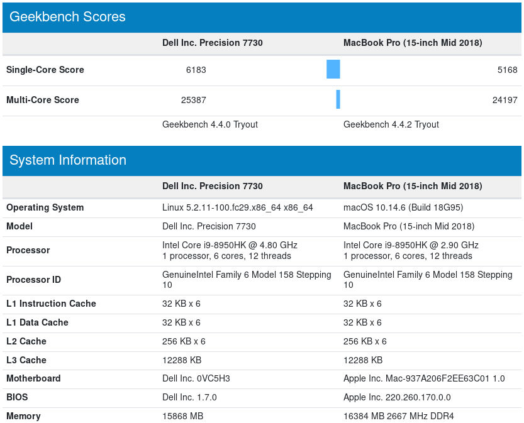524x423 pixels.
Task: Click the Multi-Core Score blue comparison bar
Action: pyautogui.click(x=338, y=99)
